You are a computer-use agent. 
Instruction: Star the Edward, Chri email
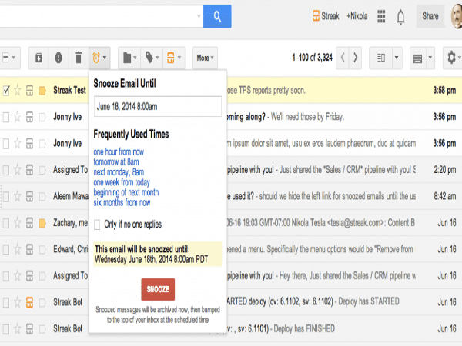(18, 249)
